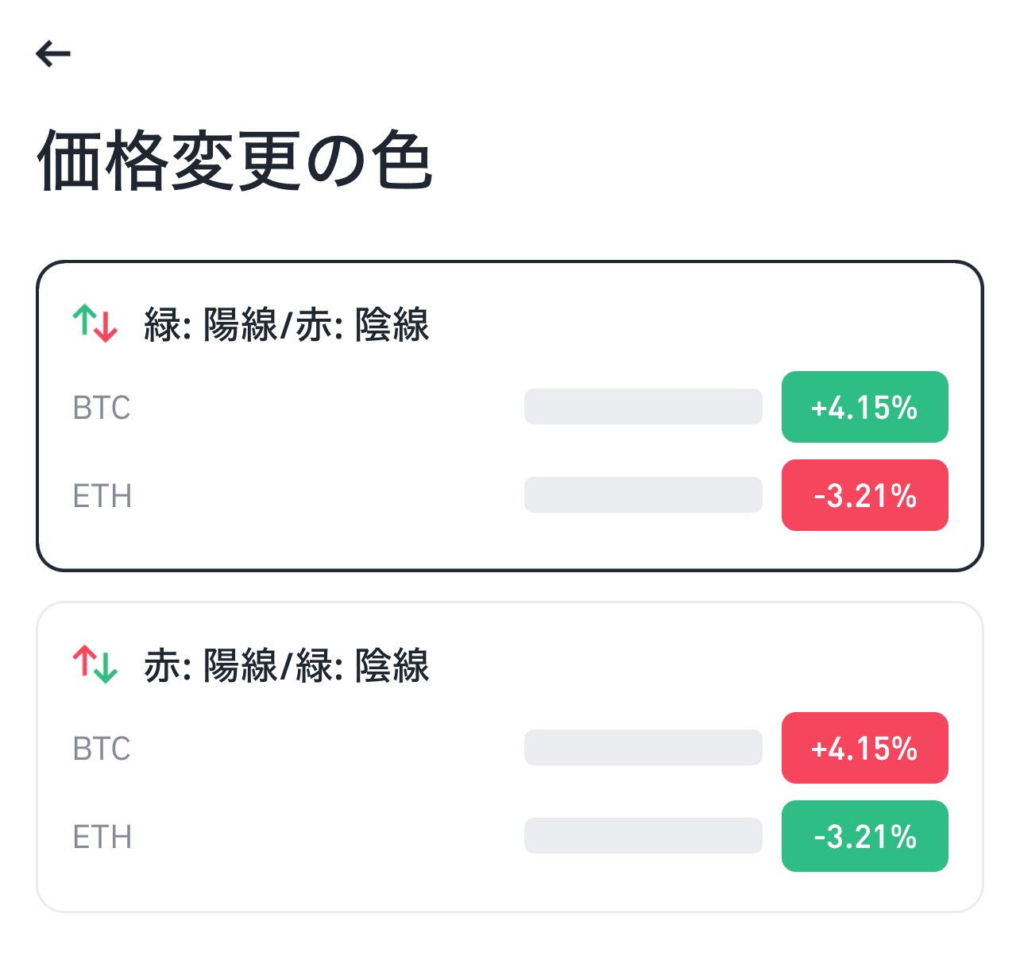
Task: Click gray placeholder bar beside green +4.15%
Action: [x=643, y=407]
